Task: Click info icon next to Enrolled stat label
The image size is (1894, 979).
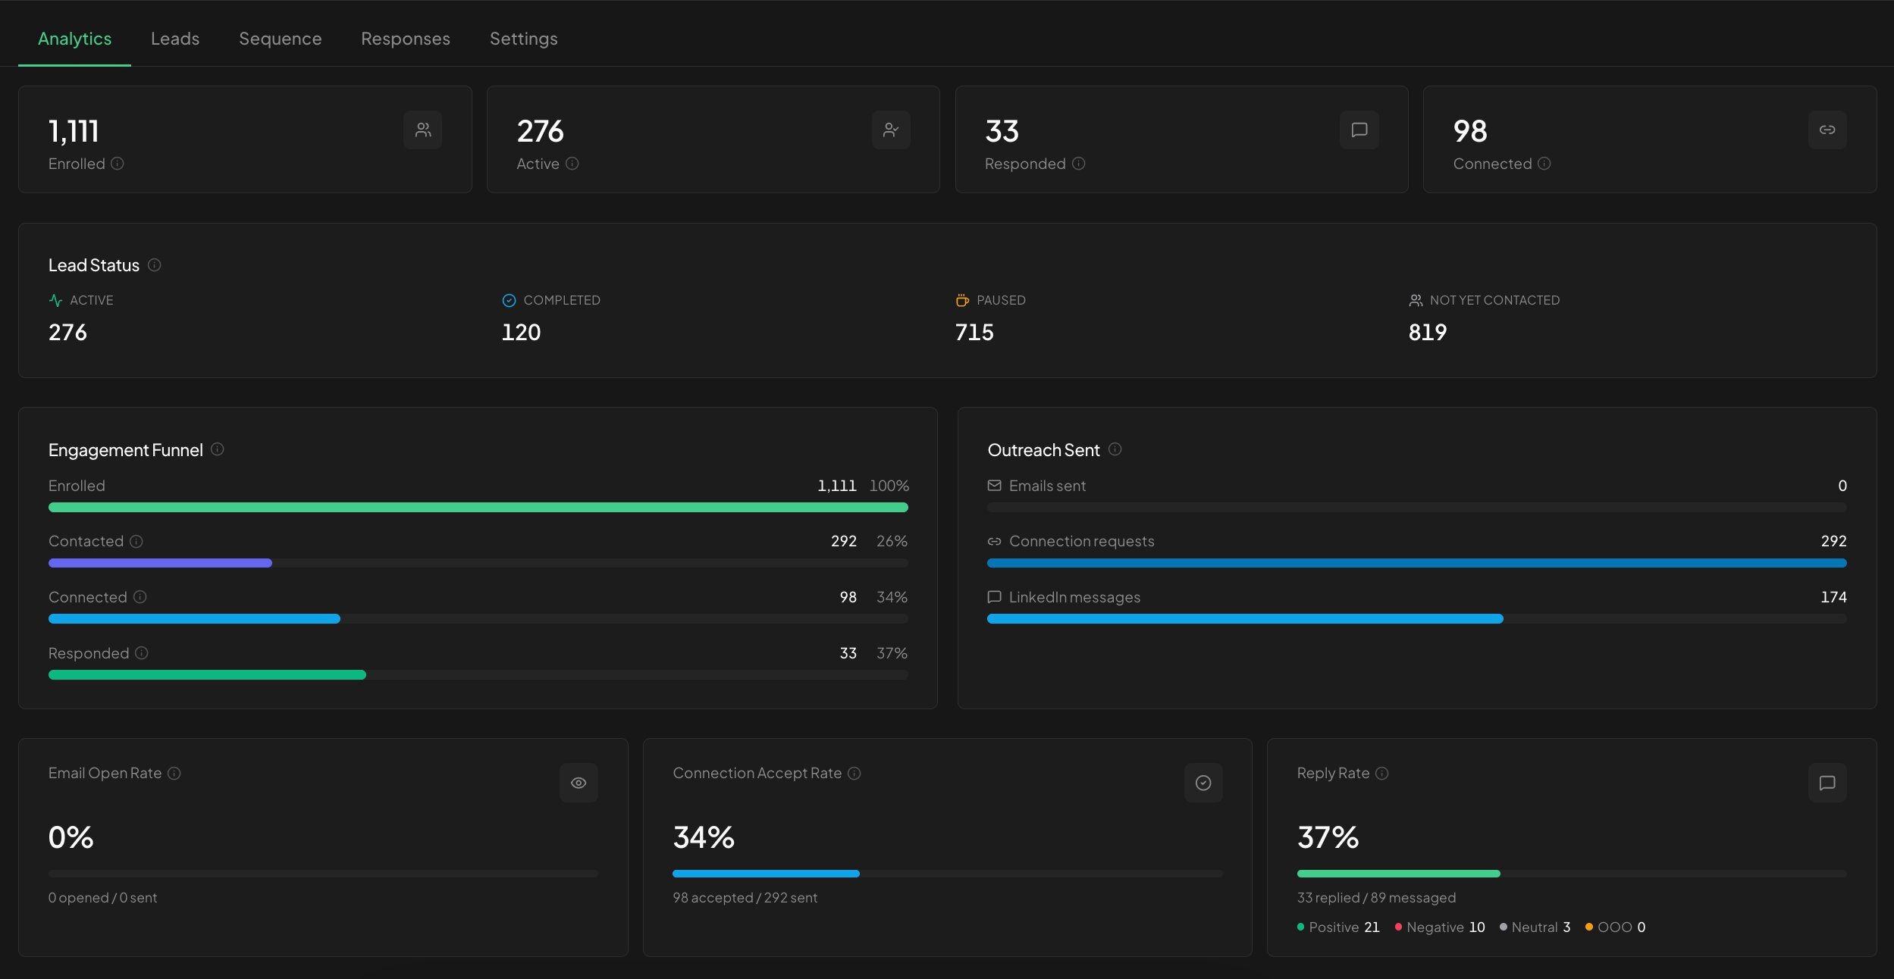Action: [x=118, y=164]
